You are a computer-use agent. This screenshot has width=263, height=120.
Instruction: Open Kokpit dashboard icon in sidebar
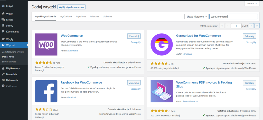point(3,6)
